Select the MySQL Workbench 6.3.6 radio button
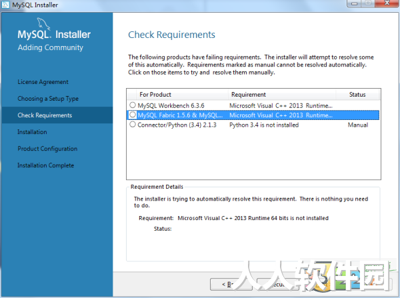Image resolution: width=400 pixels, height=298 pixels. coord(133,105)
